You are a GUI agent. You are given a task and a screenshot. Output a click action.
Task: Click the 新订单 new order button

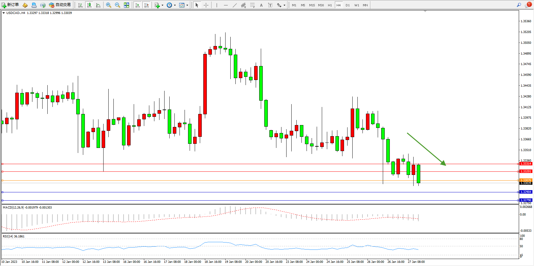pyautogui.click(x=10, y=5)
